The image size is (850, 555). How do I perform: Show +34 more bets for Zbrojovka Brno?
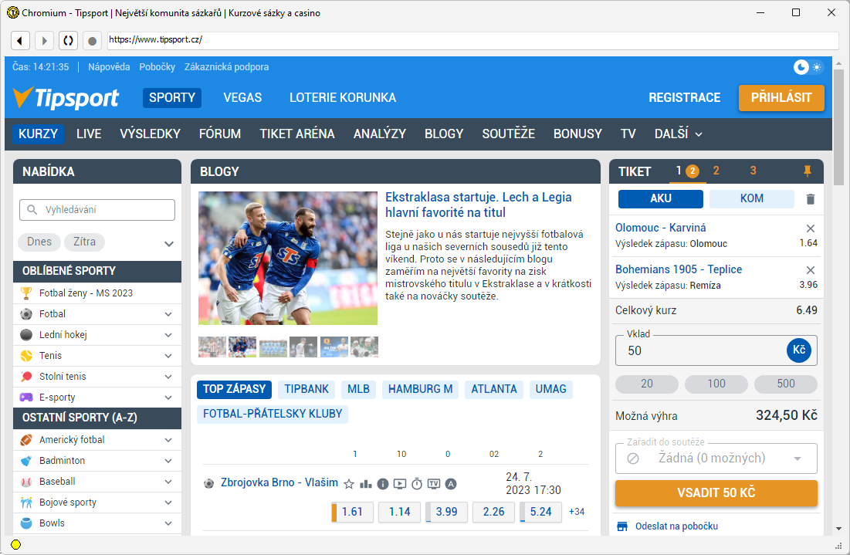(577, 512)
